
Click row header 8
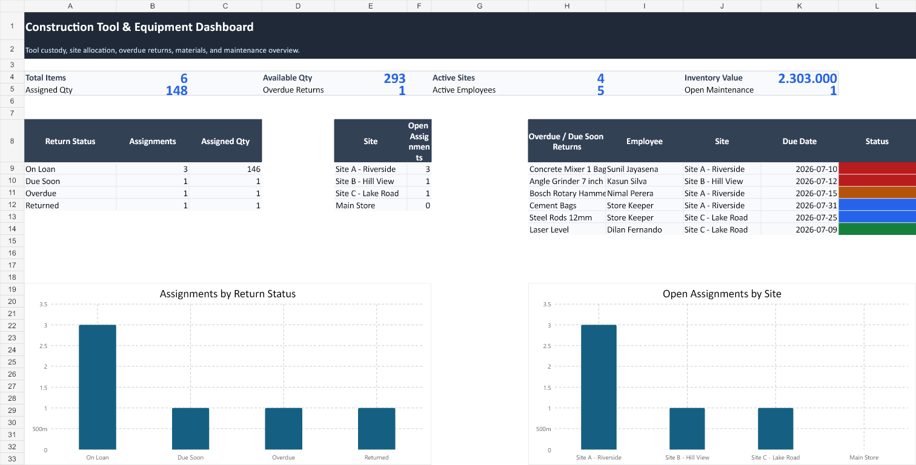pos(12,141)
